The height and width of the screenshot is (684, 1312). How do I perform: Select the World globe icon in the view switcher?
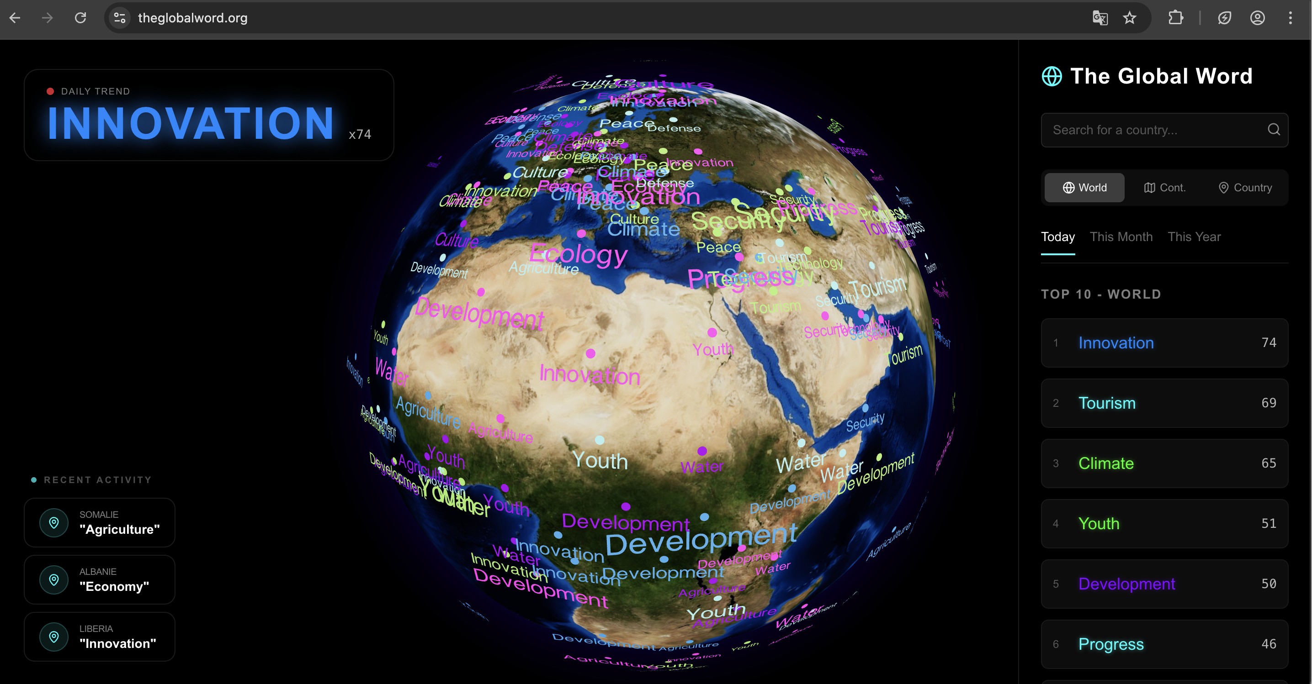pos(1068,187)
